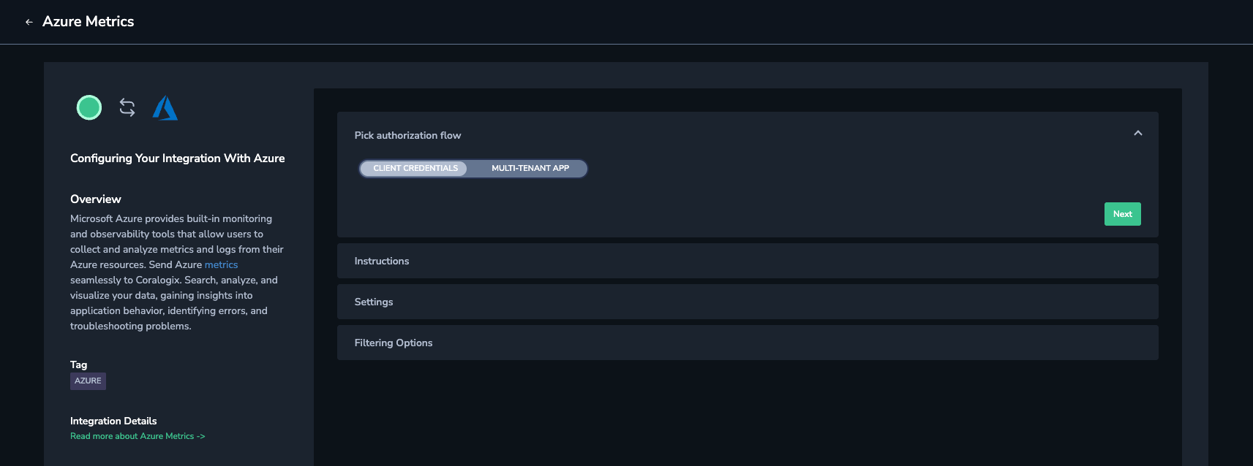
Task: Click Configuring Your Integration With Azure heading
Action: point(178,158)
